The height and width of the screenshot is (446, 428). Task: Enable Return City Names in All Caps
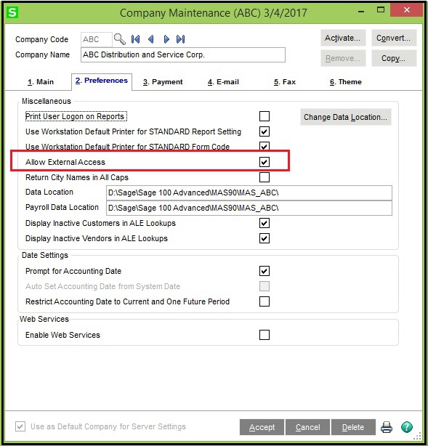click(x=265, y=177)
